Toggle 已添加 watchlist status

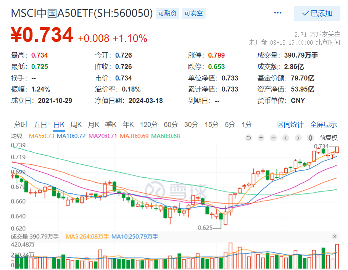pyautogui.click(x=316, y=13)
